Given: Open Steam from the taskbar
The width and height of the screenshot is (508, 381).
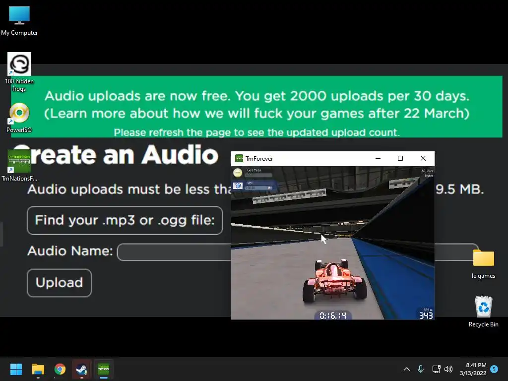Looking at the screenshot, I should [x=82, y=369].
